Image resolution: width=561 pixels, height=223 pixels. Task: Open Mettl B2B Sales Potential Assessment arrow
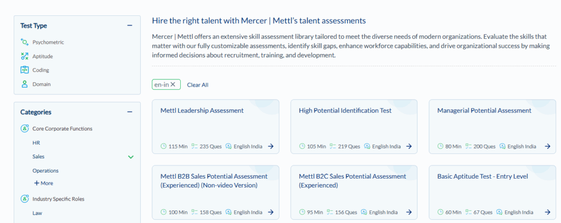coord(271,212)
